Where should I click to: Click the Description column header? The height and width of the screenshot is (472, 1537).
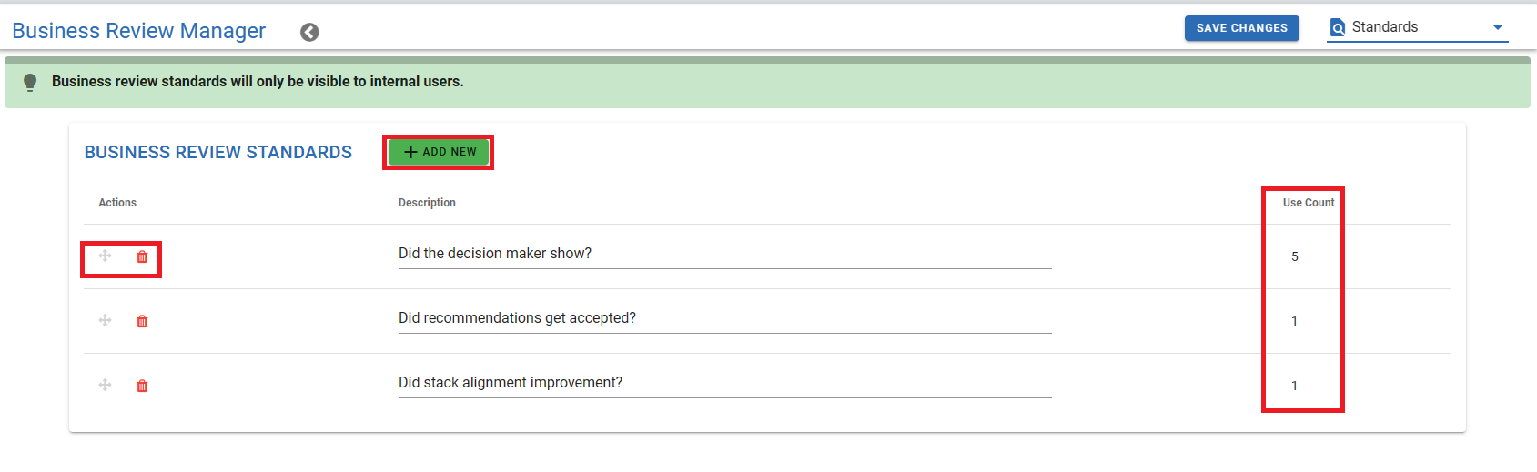point(427,203)
